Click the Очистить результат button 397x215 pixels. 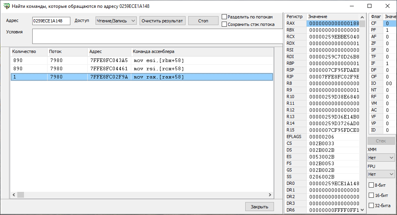tap(162, 21)
